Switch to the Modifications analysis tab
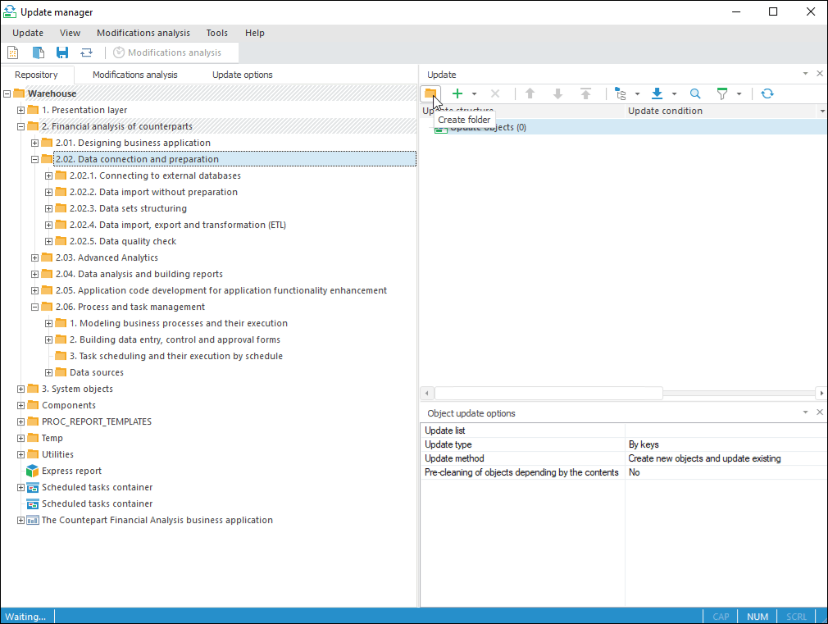Screen dimensions: 828x624 point(134,75)
